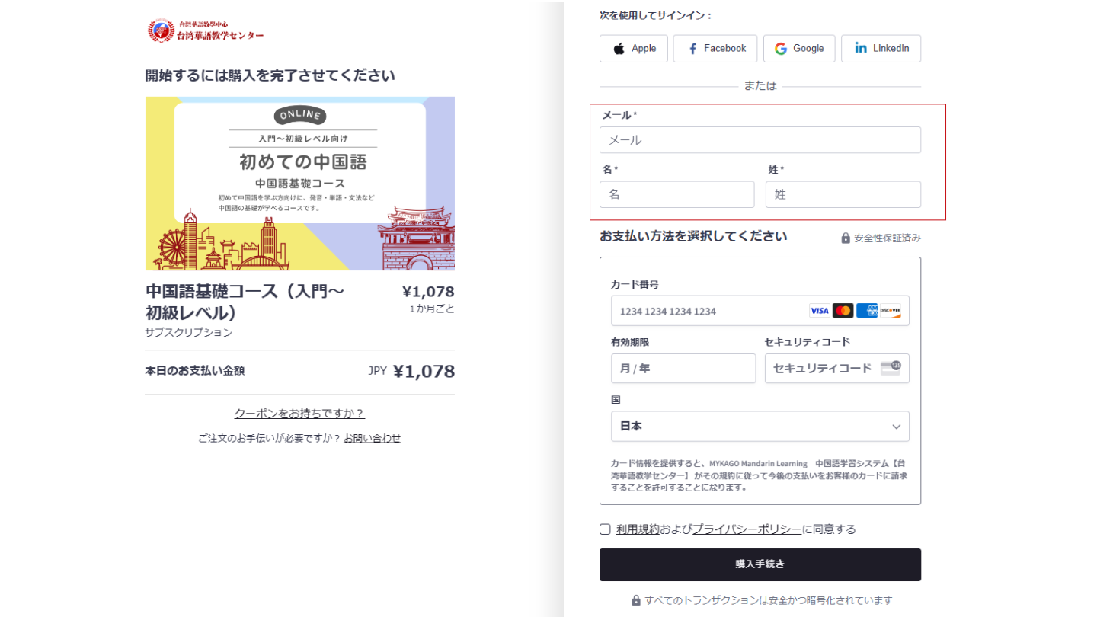Agree to the terms and privacy checkbox
The image size is (1097, 617).
point(605,529)
